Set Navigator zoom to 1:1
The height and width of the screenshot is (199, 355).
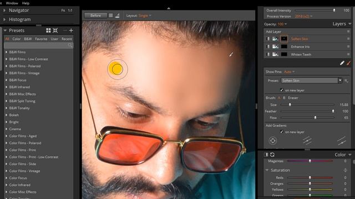70,11
